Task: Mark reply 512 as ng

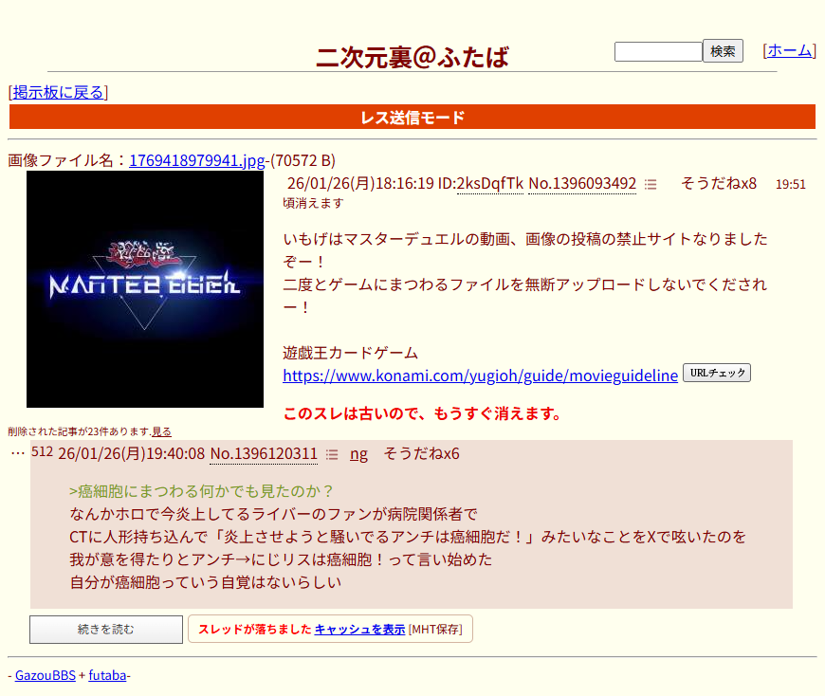Action: pos(358,453)
